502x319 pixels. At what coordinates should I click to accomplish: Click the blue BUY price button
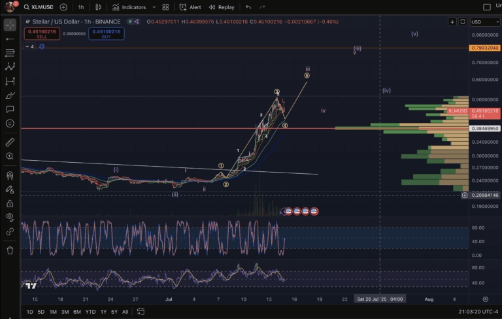click(x=107, y=33)
